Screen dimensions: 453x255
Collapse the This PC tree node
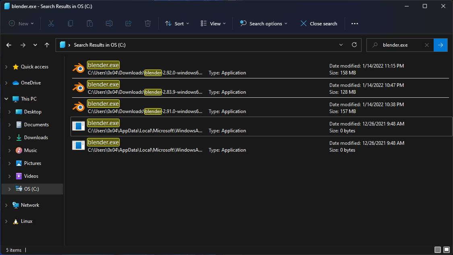[x=6, y=99]
